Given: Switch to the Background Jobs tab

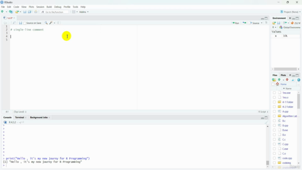Looking at the screenshot, I should click(39, 118).
